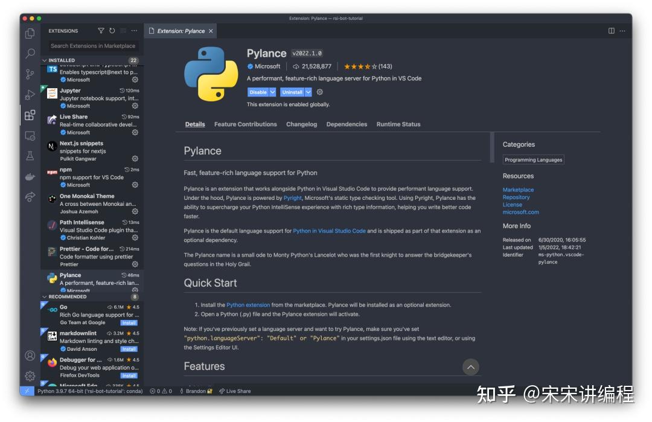The width and height of the screenshot is (652, 422).
Task: Click the Accounts icon at the bottom
Action: pos(29,356)
